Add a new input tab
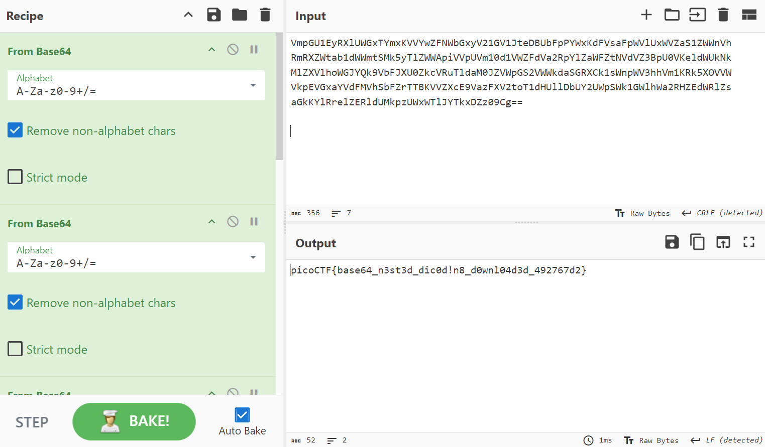Image resolution: width=765 pixels, height=447 pixels. coord(646,15)
